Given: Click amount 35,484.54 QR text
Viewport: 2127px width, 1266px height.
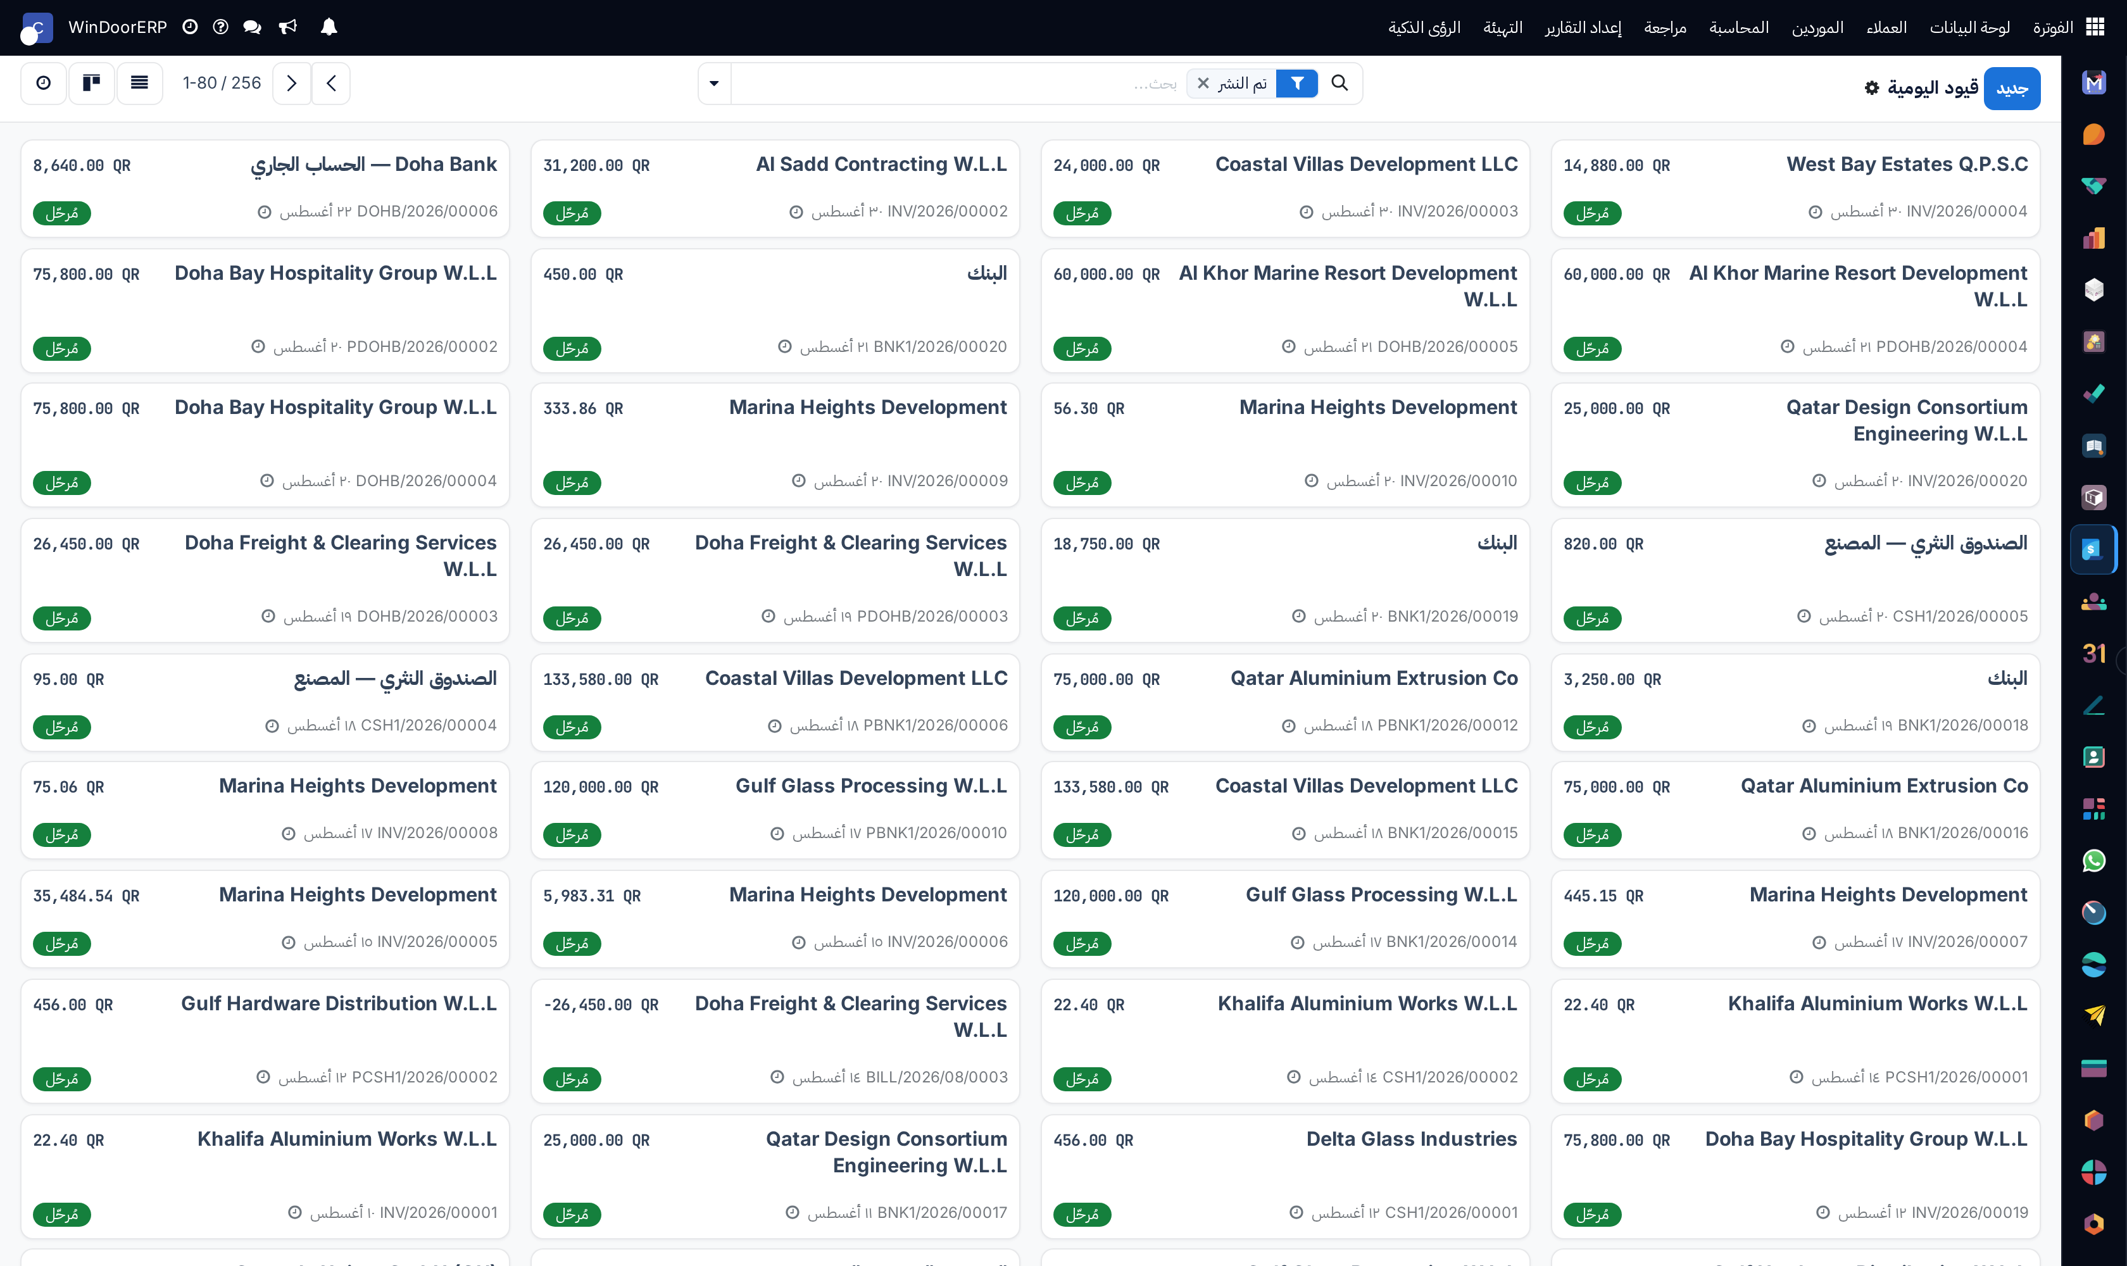Looking at the screenshot, I should pyautogui.click(x=86, y=896).
